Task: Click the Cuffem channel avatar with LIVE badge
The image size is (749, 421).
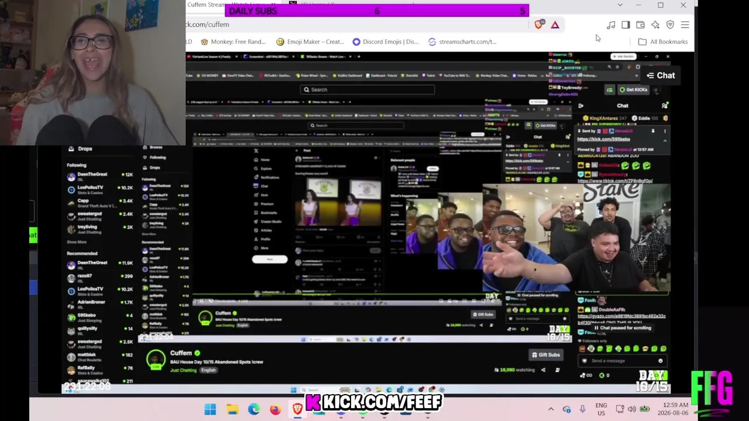Action: 156,360
